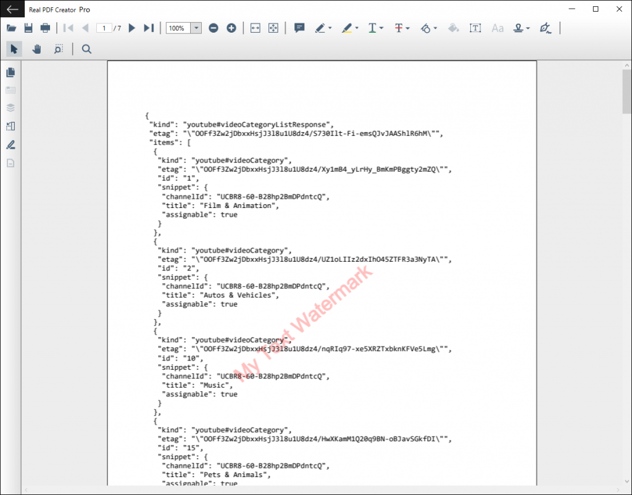This screenshot has width=632, height=495.
Task: Activate the marquee zoom tool
Action: point(58,49)
